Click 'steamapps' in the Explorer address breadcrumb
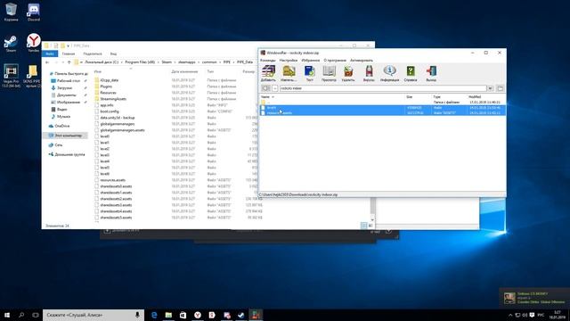 tap(187, 62)
